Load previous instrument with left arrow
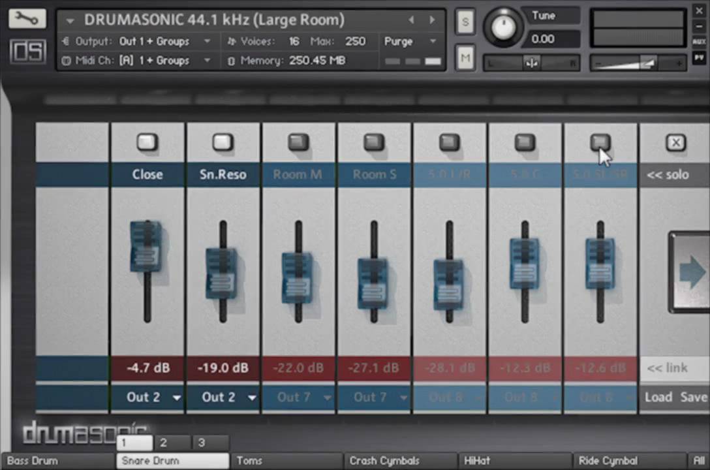 (411, 20)
